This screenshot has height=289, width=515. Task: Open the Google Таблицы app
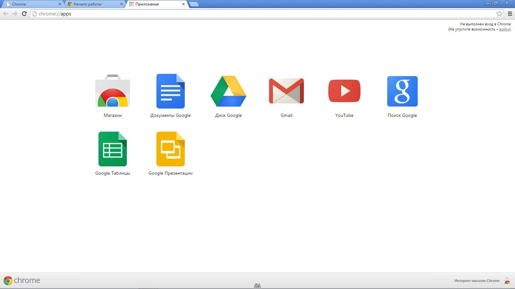click(113, 149)
